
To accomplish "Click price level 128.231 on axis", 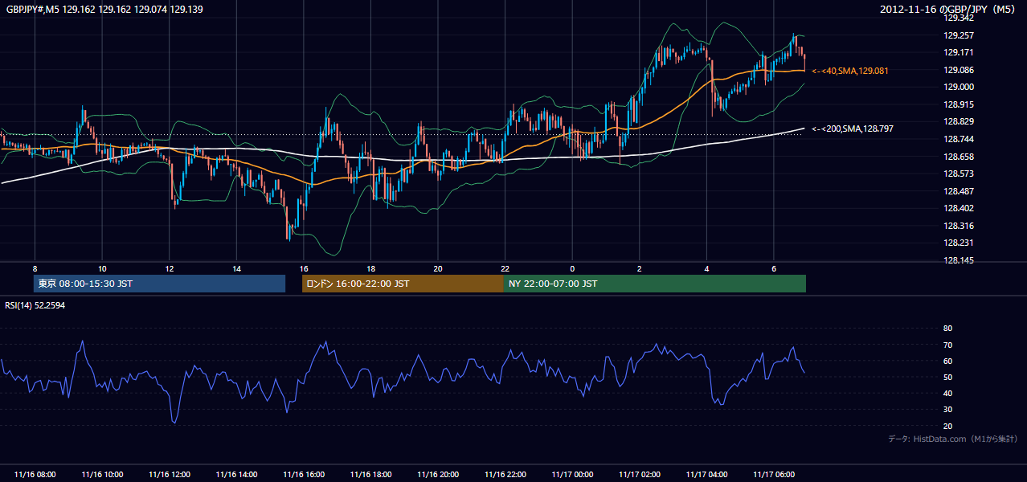I will point(959,243).
